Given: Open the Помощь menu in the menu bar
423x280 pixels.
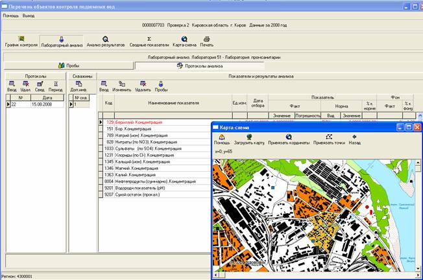Looking at the screenshot, I should [x=10, y=15].
